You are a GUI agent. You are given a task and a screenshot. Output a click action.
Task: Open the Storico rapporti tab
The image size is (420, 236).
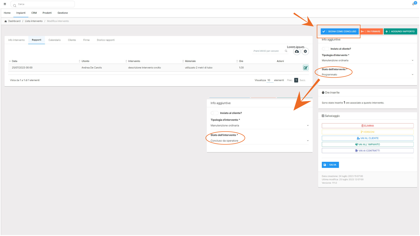tap(106, 40)
